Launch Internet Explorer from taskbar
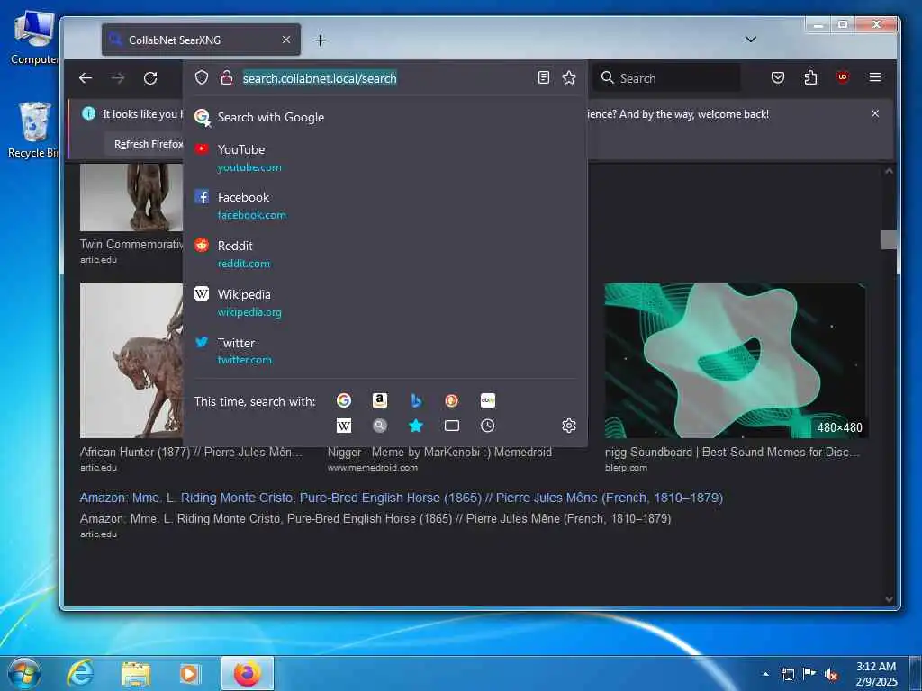 click(80, 673)
